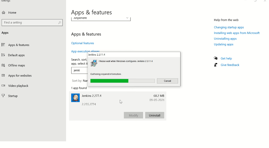
Task: Click the Uninstall button for Jenkins
Action: (155, 115)
